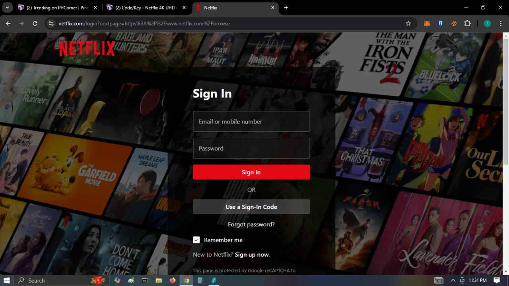Open the Surfshark app in the taskbar
509x286 pixels.
pos(214,280)
